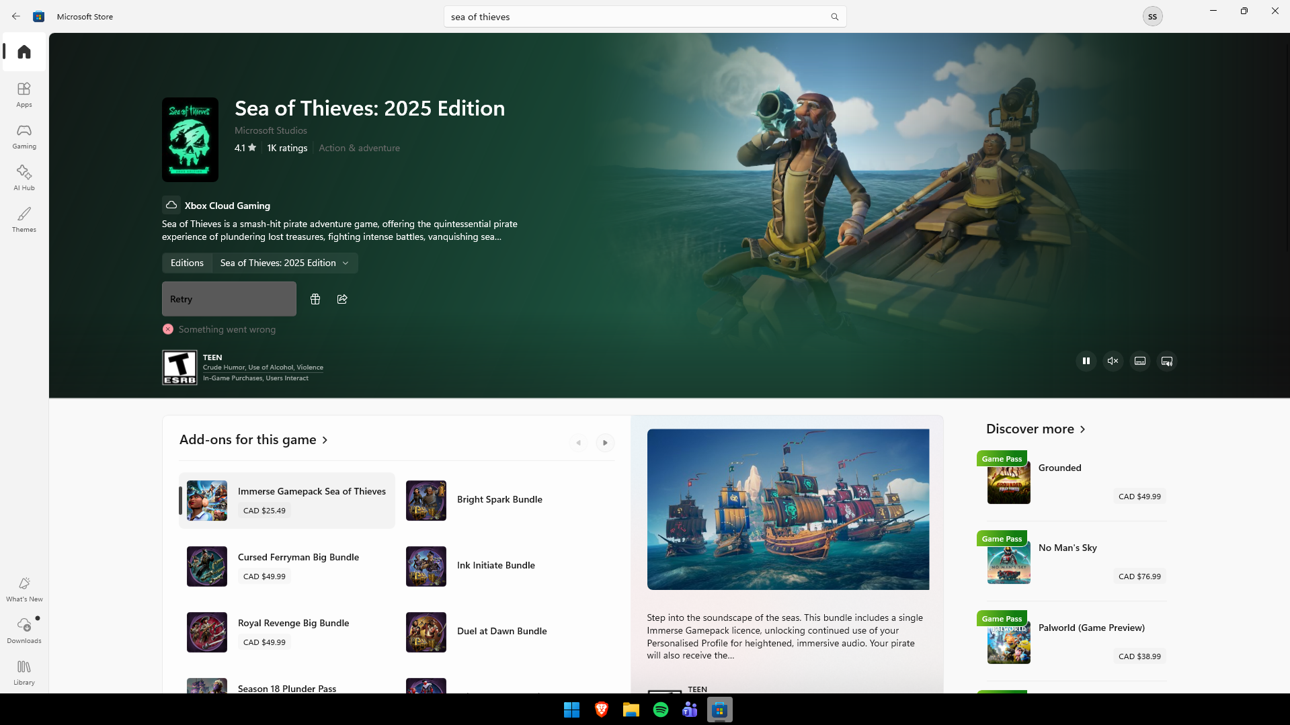
Task: Pause the trailer video
Action: 1086,361
